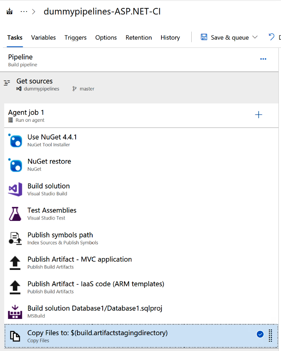The width and height of the screenshot is (281, 351).
Task: Click the Copy Files task icon
Action: click(x=15, y=336)
